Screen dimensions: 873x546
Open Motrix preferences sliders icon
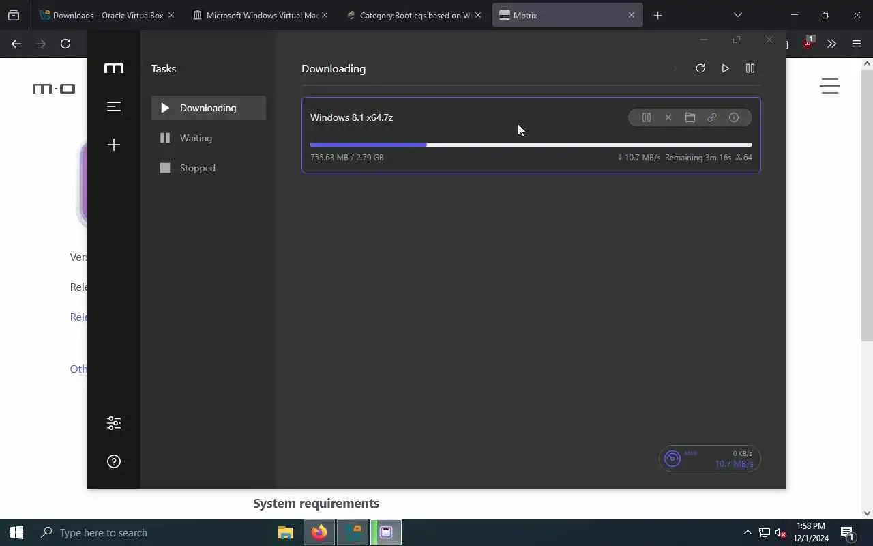114,423
